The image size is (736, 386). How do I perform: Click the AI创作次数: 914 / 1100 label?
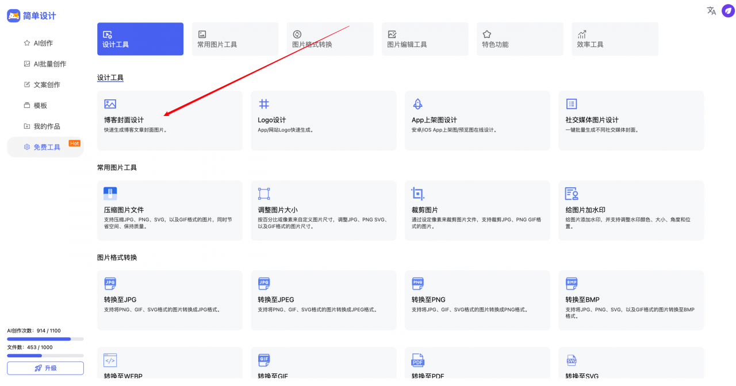tap(34, 331)
